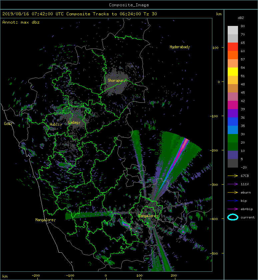The image size is (258, 280).
Task: Click the yellow 54 dBZ color swatch
Action: click(233, 71)
